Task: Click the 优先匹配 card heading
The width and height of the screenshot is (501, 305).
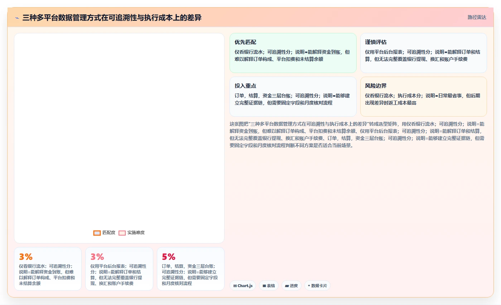Action: tap(245, 42)
